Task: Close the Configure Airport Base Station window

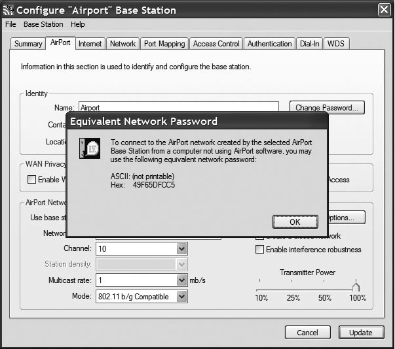Action: click(385, 10)
